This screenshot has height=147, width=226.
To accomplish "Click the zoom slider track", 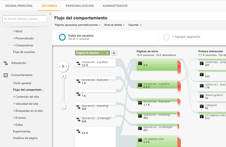I will click(x=63, y=90).
